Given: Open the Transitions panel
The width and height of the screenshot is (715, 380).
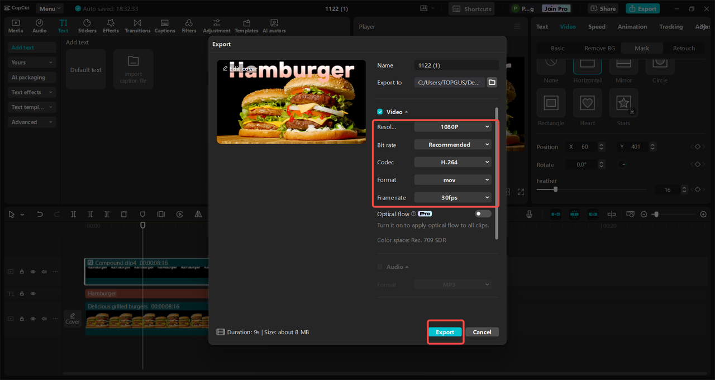Looking at the screenshot, I should [137, 26].
